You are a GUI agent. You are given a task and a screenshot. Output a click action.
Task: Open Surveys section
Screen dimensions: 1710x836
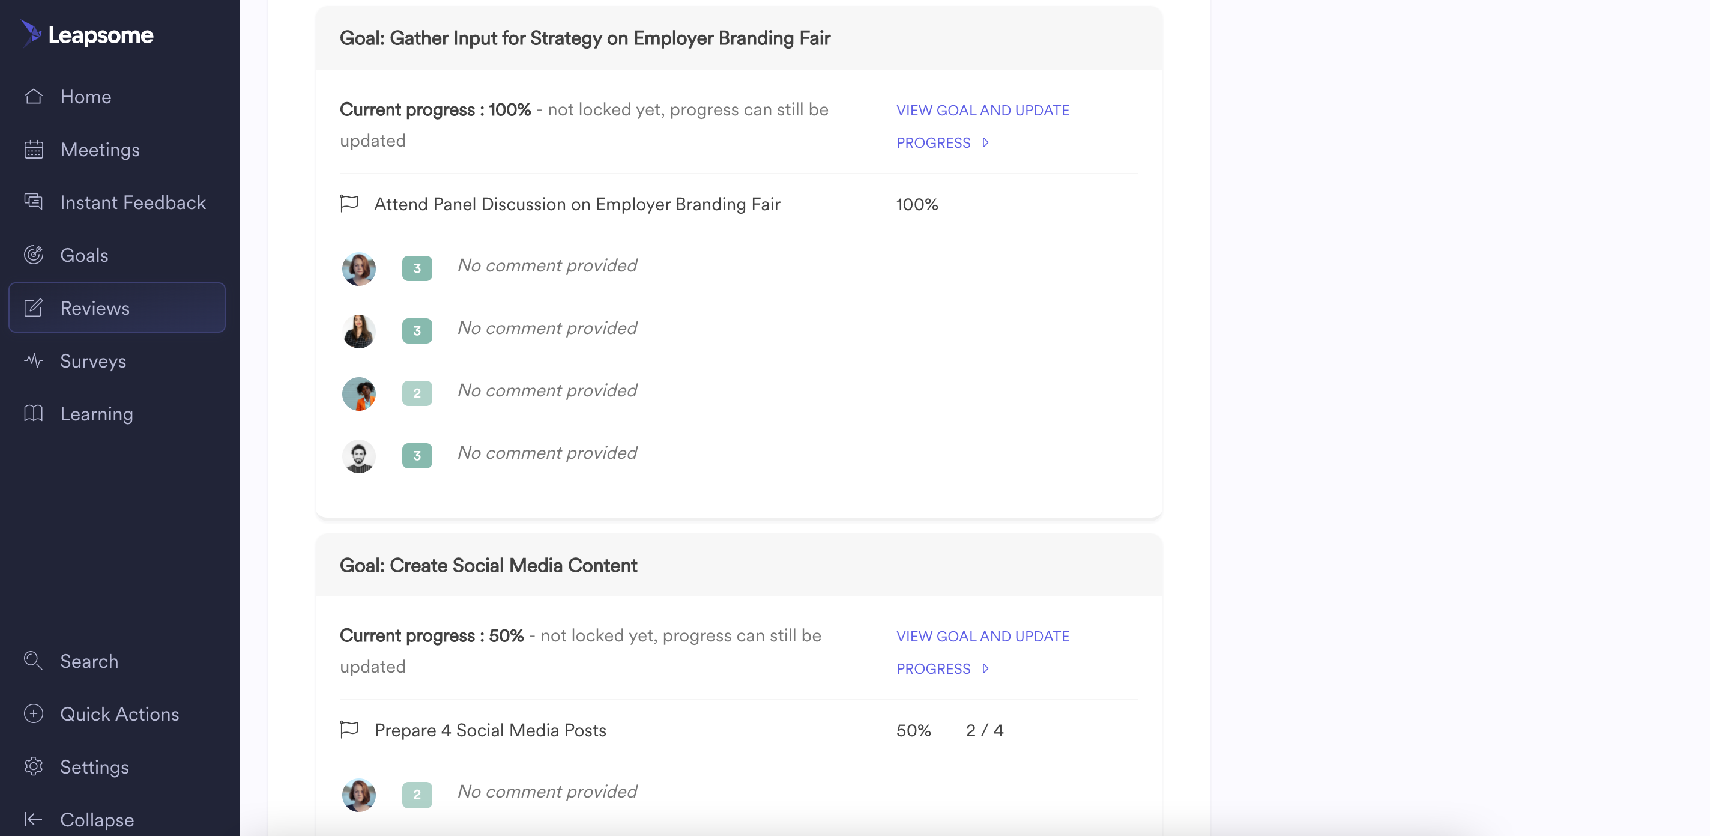[117, 360]
